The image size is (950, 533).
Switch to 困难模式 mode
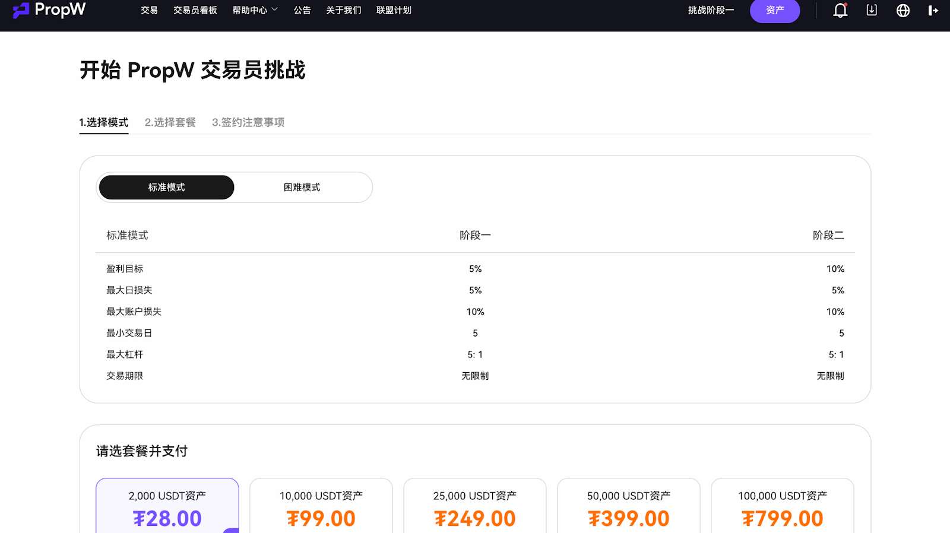pos(302,188)
